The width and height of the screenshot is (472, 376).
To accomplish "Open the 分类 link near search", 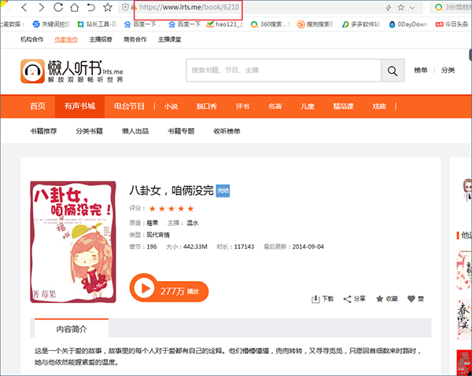I will [x=448, y=71].
